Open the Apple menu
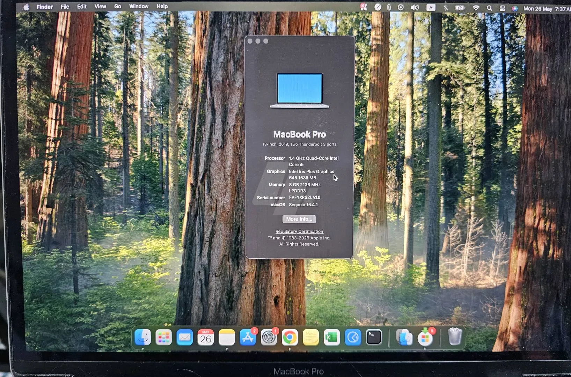The height and width of the screenshot is (377, 571). click(26, 7)
